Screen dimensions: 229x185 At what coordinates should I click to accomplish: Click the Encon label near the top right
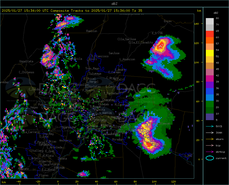(168, 21)
